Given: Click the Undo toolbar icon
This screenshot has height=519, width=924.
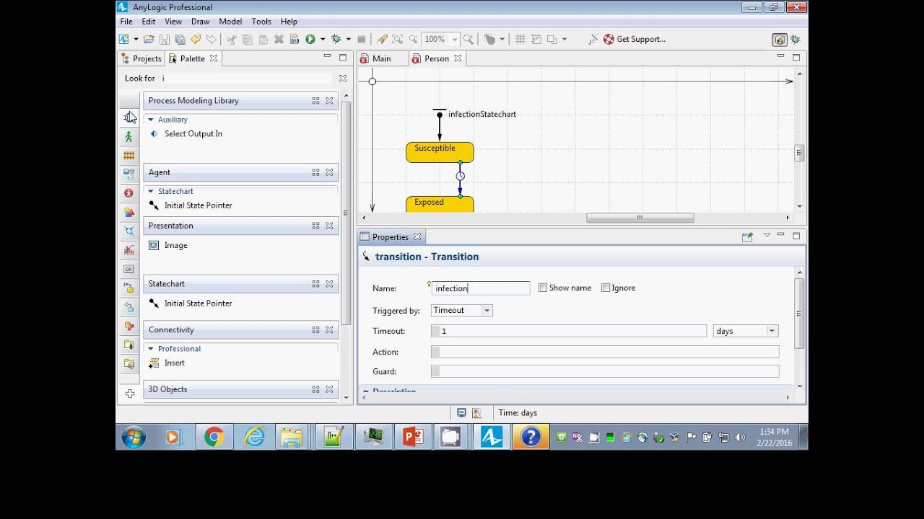Looking at the screenshot, I should pyautogui.click(x=196, y=39).
